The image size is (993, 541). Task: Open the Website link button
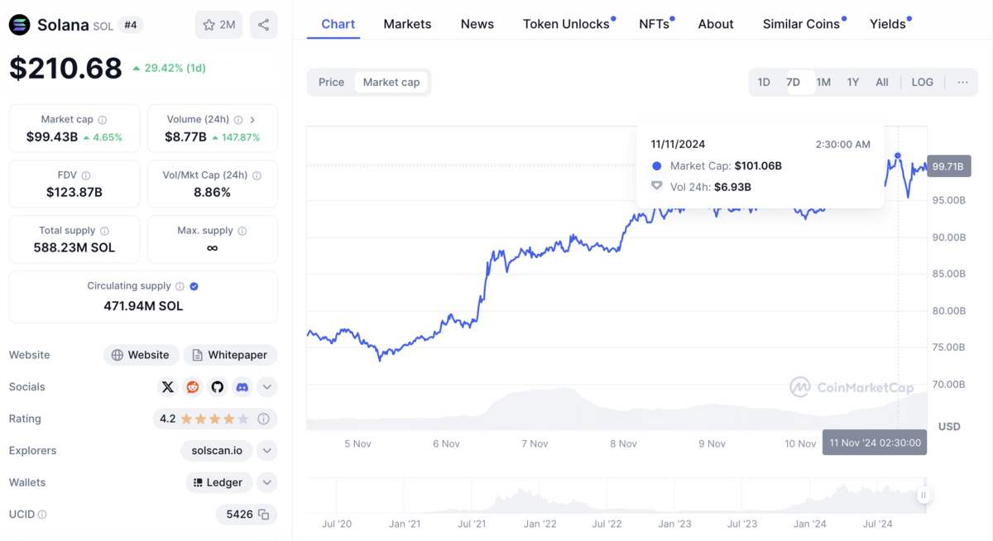pyautogui.click(x=142, y=355)
